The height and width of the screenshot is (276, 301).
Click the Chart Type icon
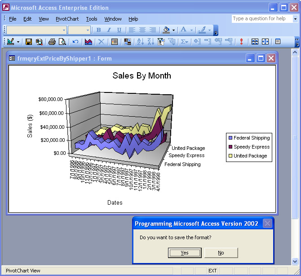[89, 42]
